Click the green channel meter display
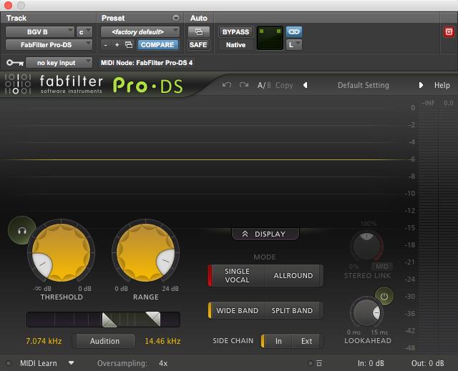Image resolution: width=458 pixels, height=371 pixels. coord(270,38)
